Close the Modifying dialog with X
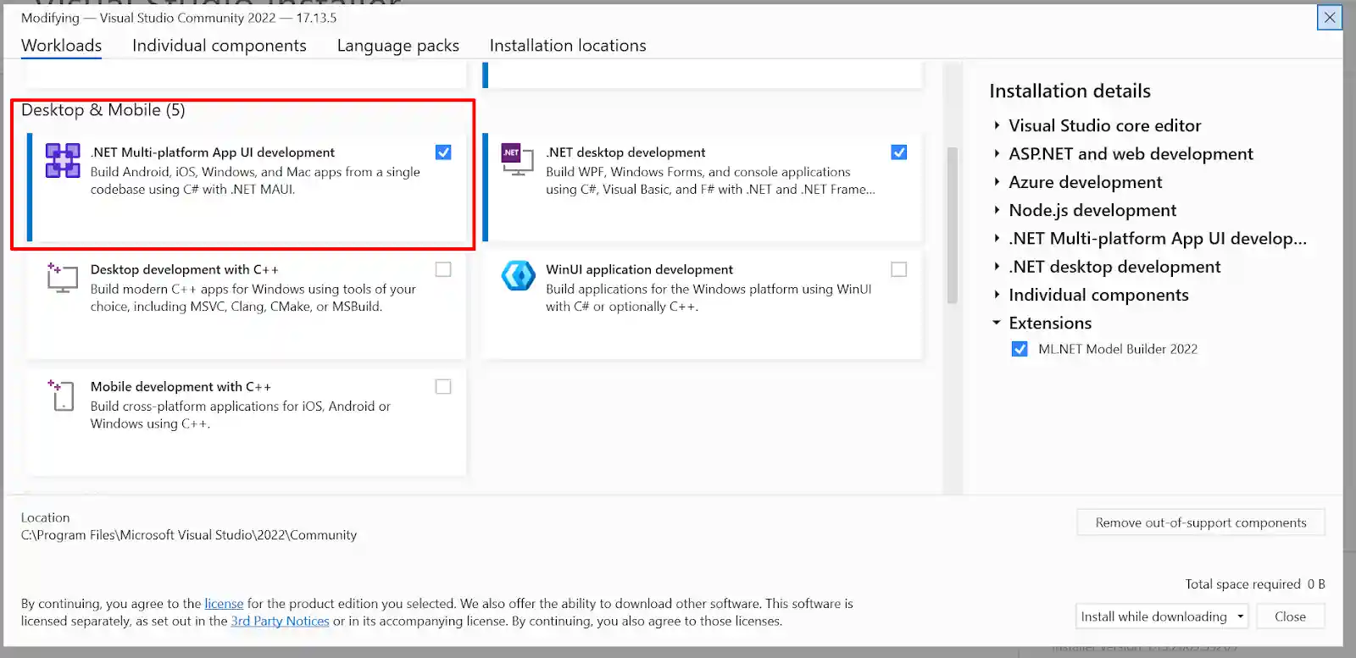 (x=1329, y=18)
